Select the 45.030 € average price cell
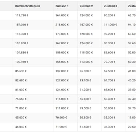 (x=21, y=117)
